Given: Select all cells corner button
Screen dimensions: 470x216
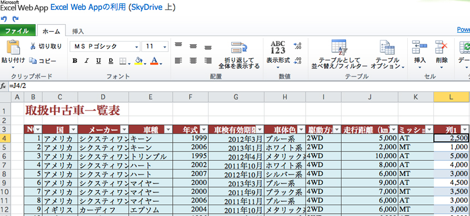Looking at the screenshot, I should point(5,97).
